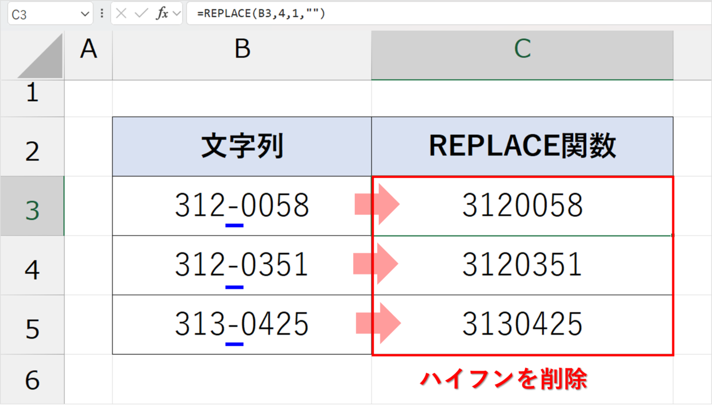Select the highlighted column C header

[x=522, y=51]
